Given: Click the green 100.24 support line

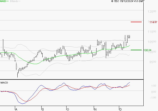Looking at the screenshot, I should pyautogui.click(x=136, y=50).
